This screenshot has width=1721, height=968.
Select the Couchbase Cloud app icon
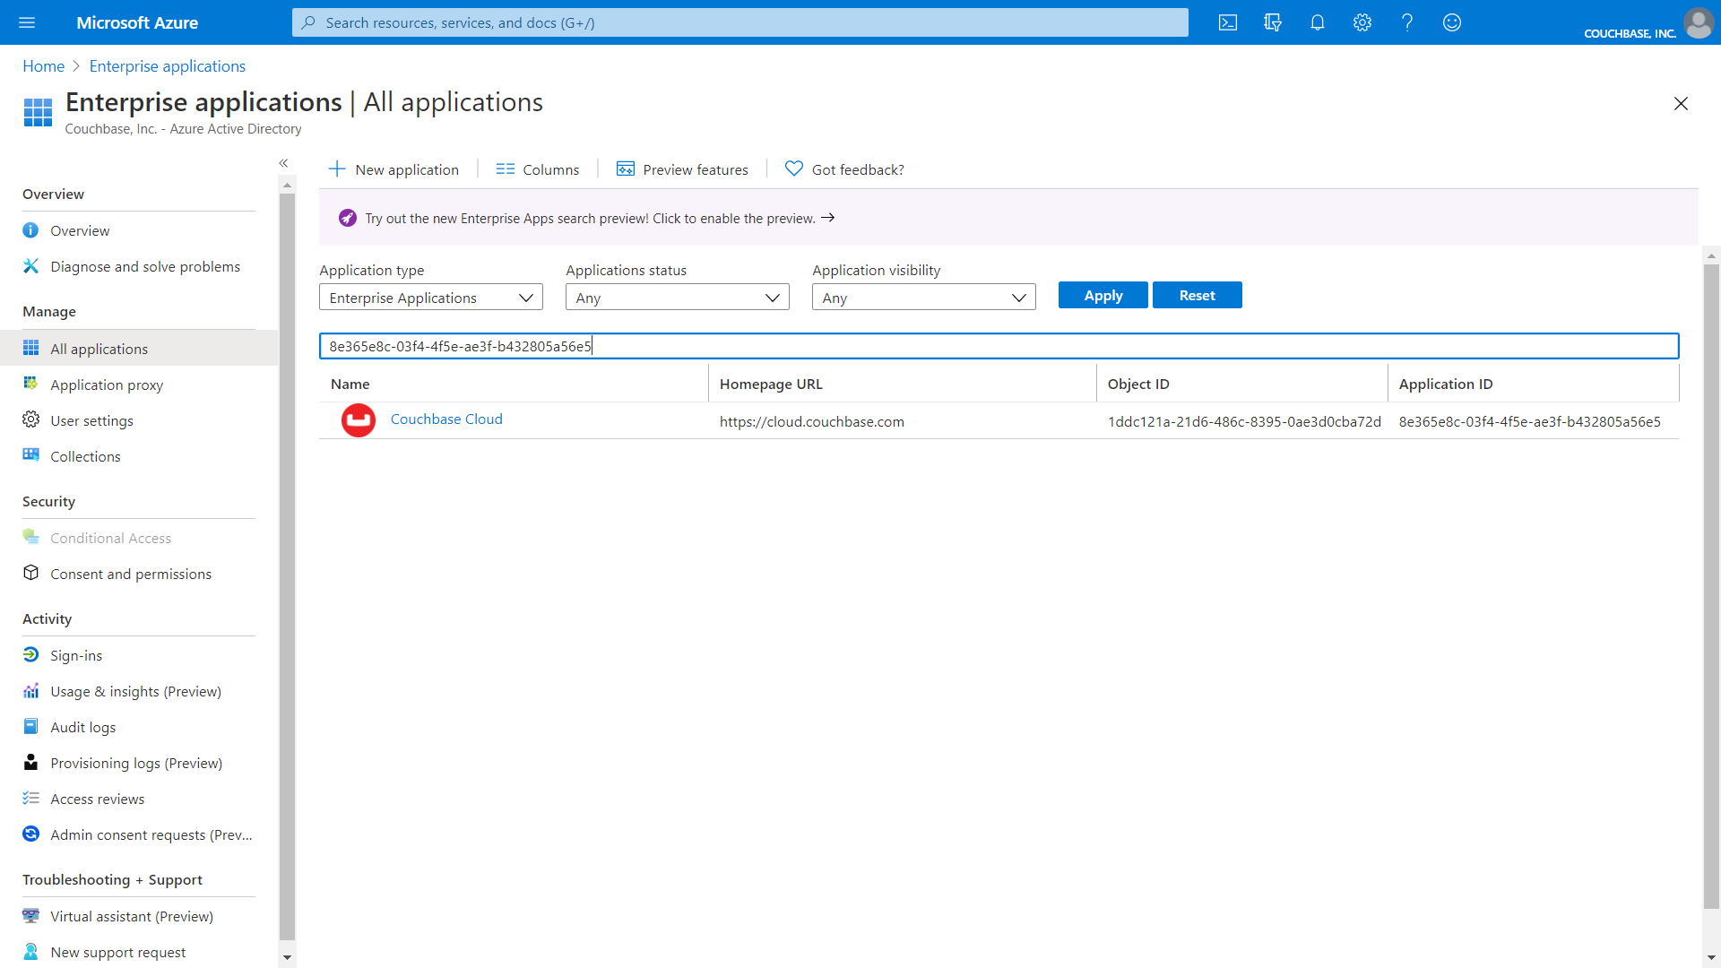pyautogui.click(x=358, y=419)
